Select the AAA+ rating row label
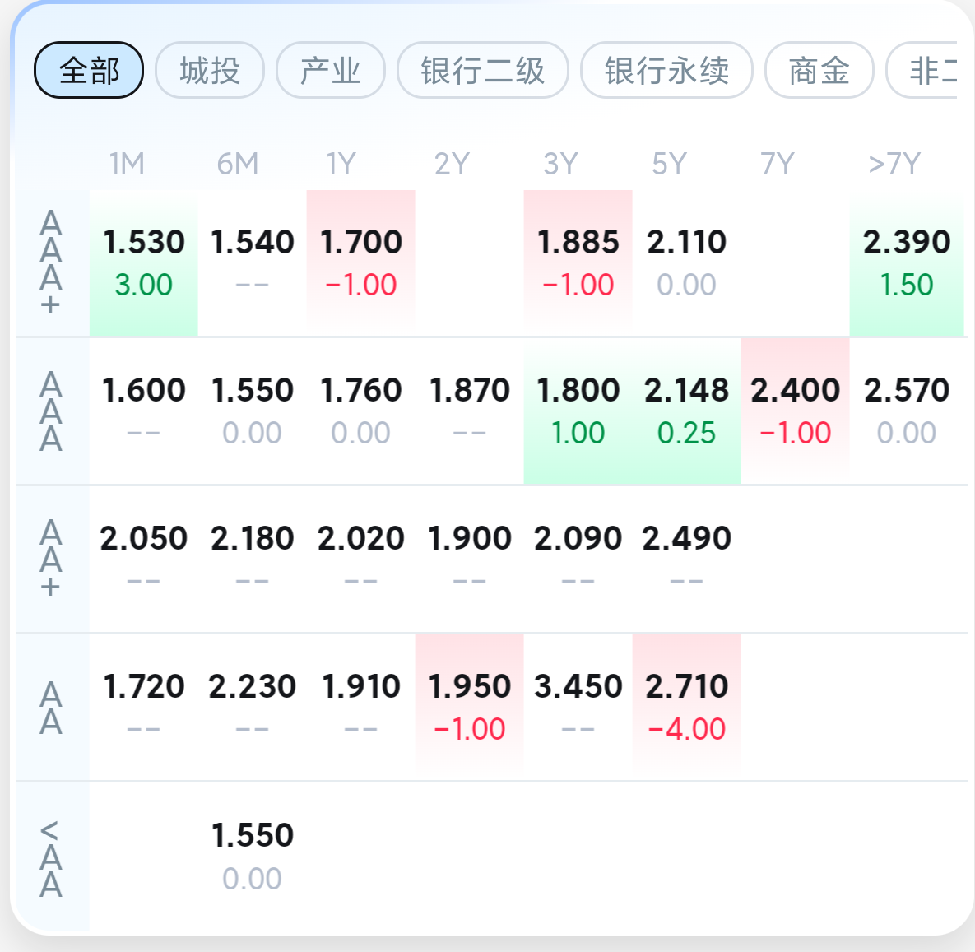The width and height of the screenshot is (975, 952). [51, 262]
